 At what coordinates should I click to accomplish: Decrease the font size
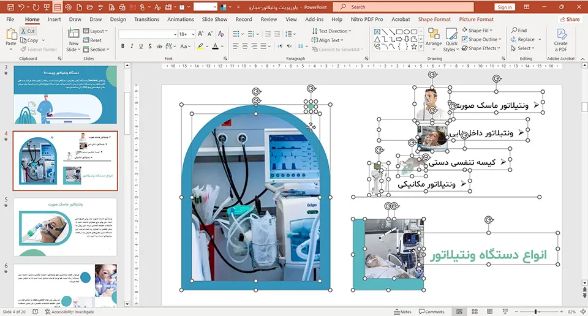[210, 34]
